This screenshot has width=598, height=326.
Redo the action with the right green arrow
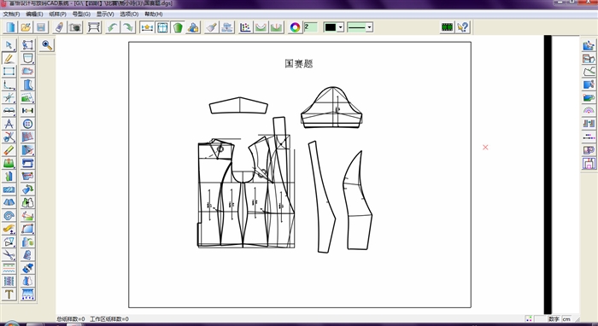pyautogui.click(x=128, y=27)
